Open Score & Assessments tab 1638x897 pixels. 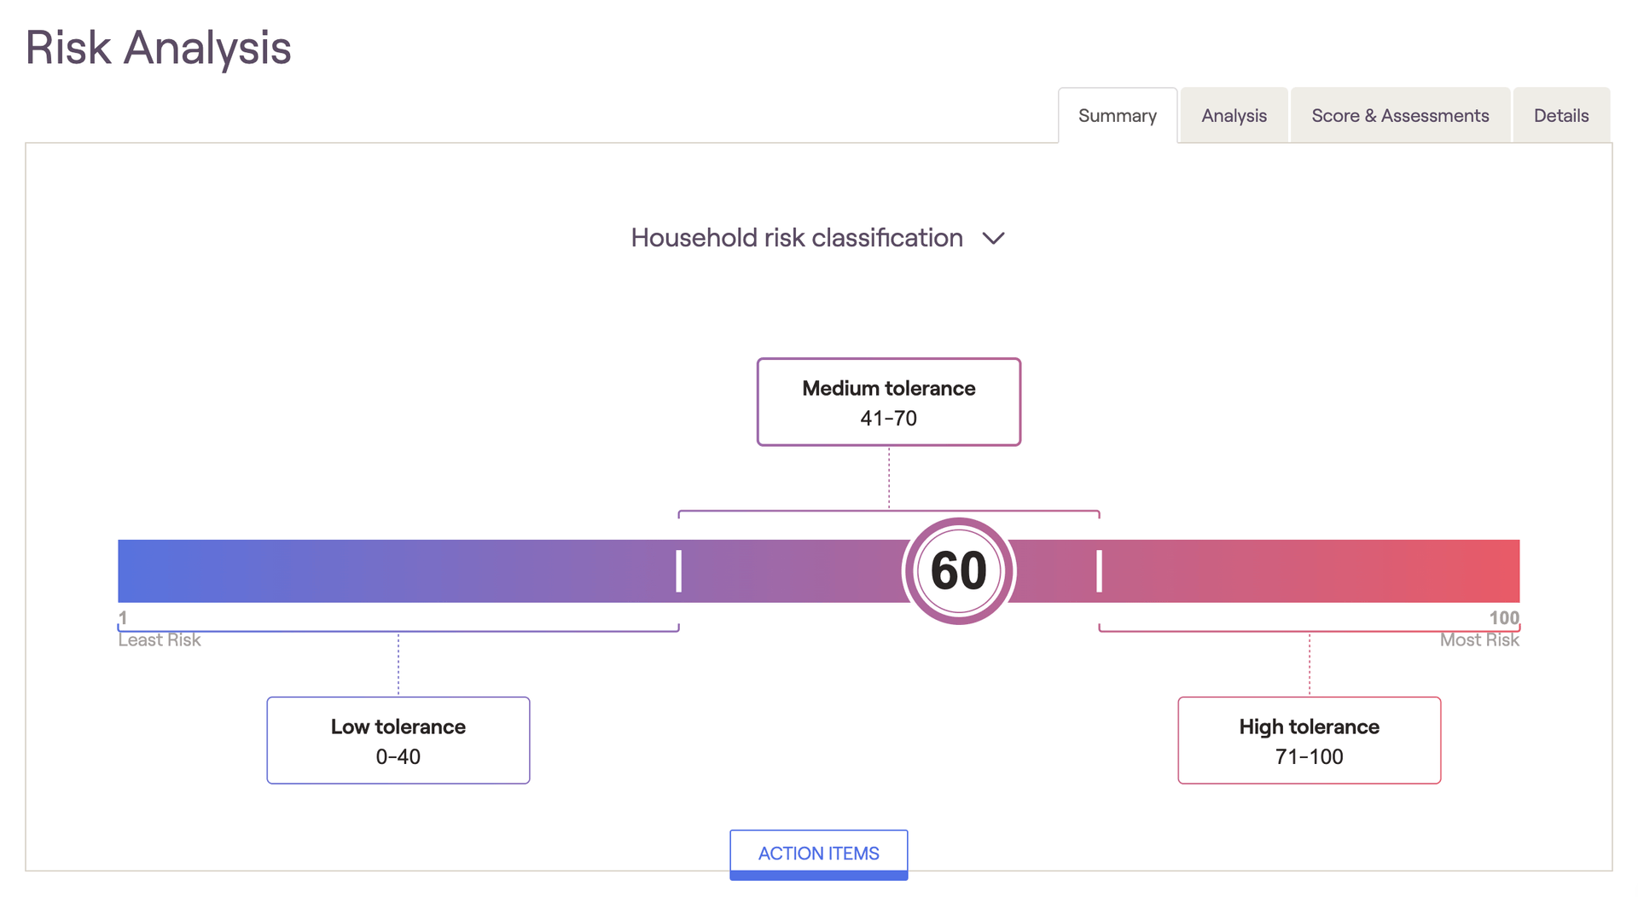[x=1399, y=116]
